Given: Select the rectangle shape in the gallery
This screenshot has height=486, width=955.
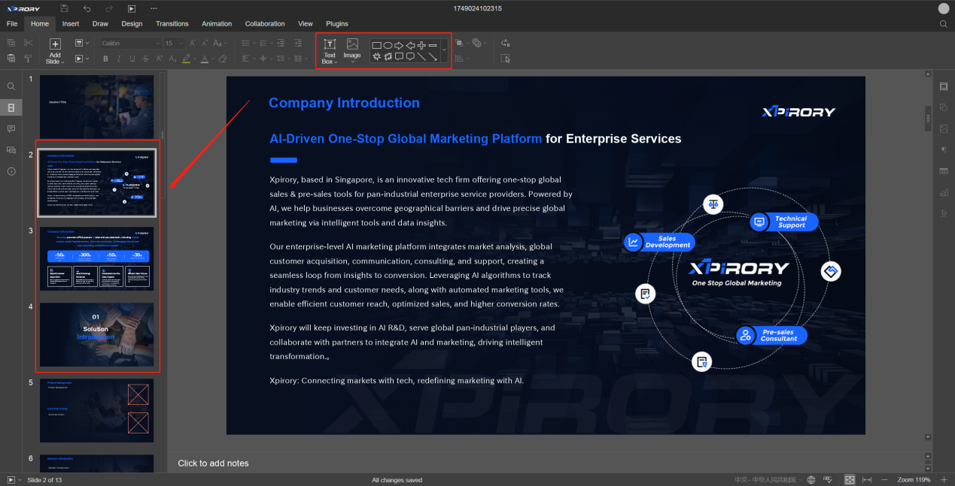Looking at the screenshot, I should coord(376,46).
